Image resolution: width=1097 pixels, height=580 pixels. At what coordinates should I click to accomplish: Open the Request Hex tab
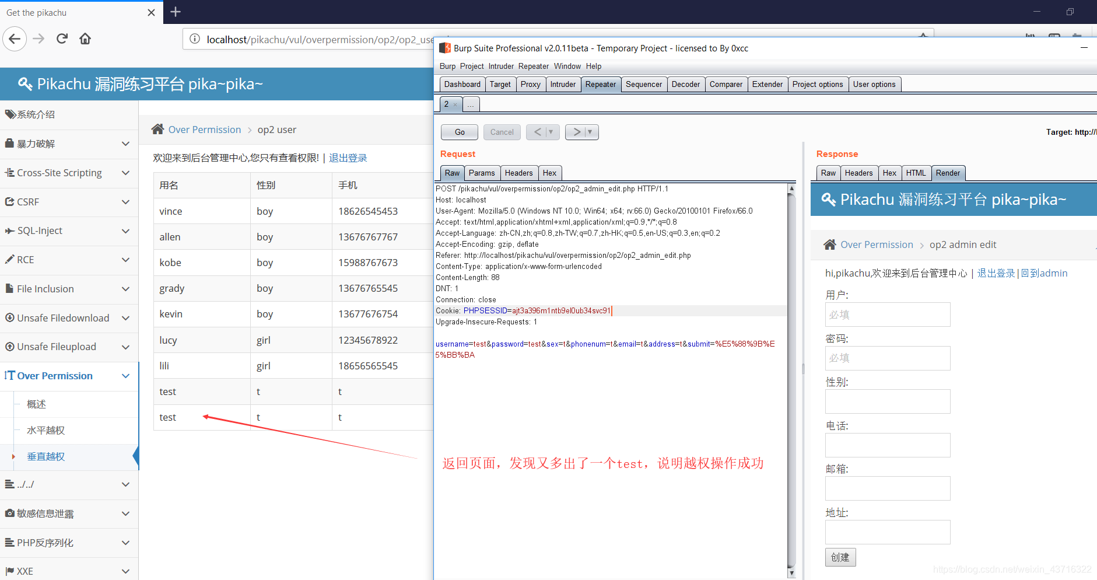click(549, 173)
